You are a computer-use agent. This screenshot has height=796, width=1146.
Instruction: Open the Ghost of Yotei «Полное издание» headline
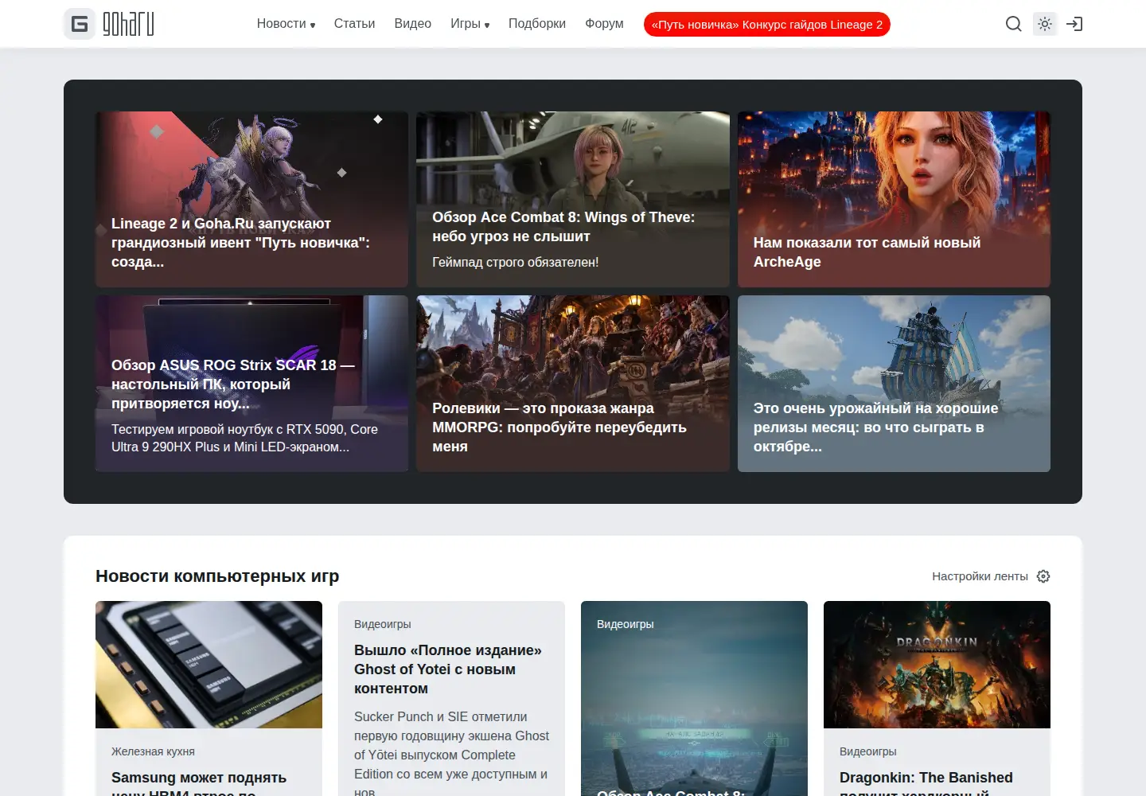pyautogui.click(x=448, y=669)
